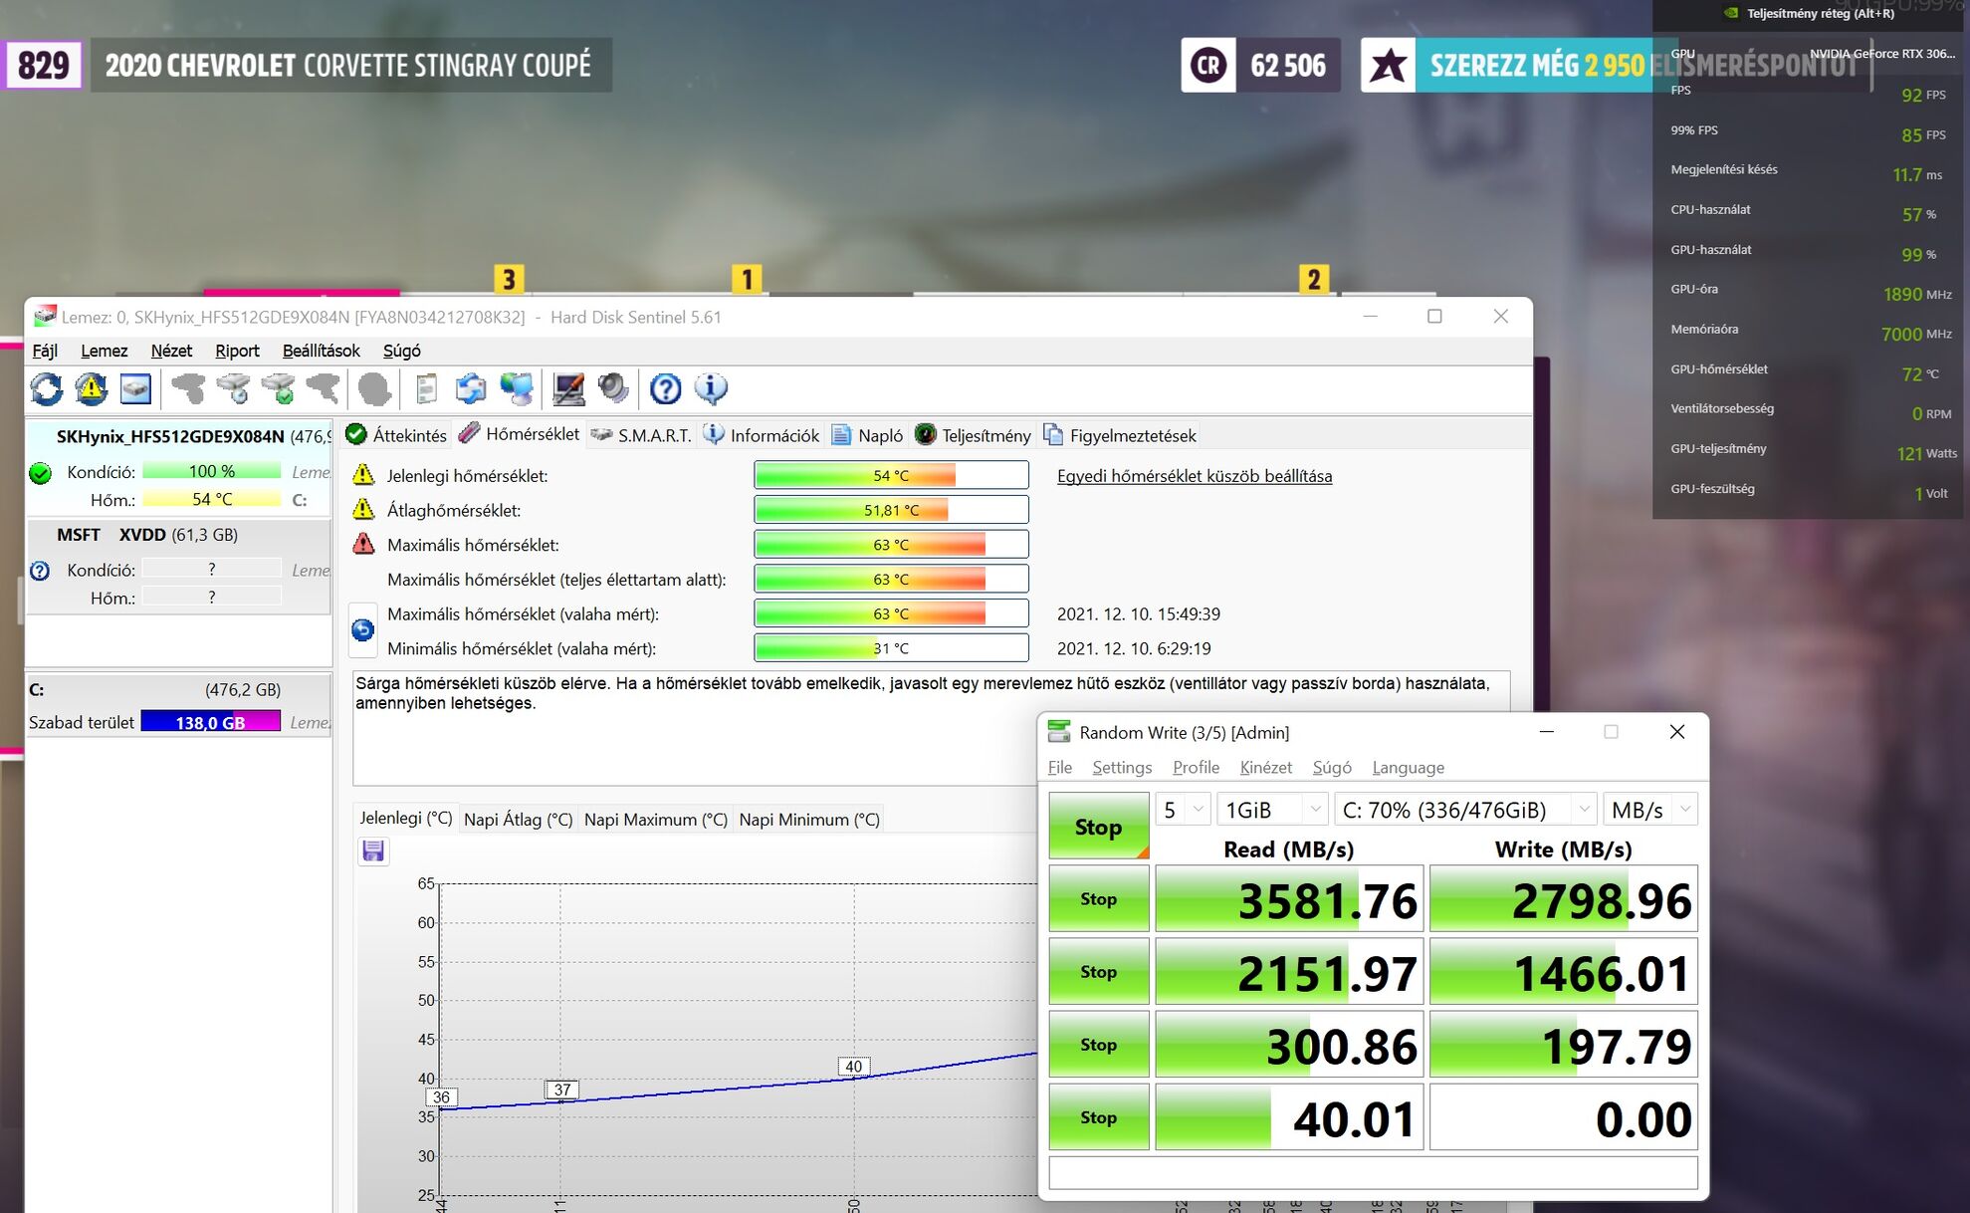Click the large green Stop all button
Image resolution: width=1970 pixels, height=1213 pixels.
click(1098, 827)
